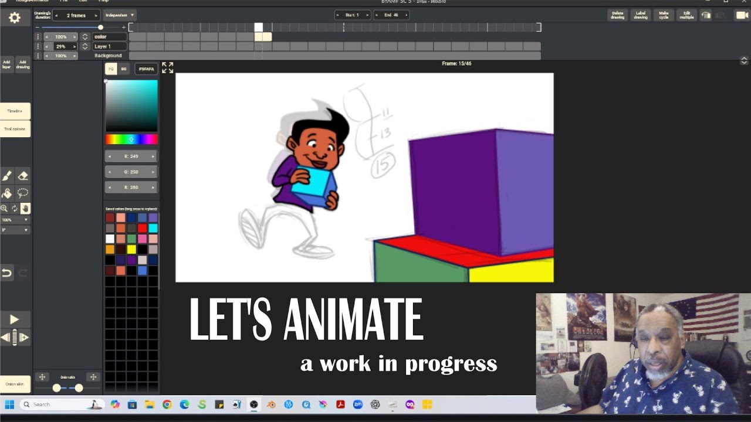The image size is (751, 422).
Task: Select the Hand pan tool
Action: click(x=25, y=209)
